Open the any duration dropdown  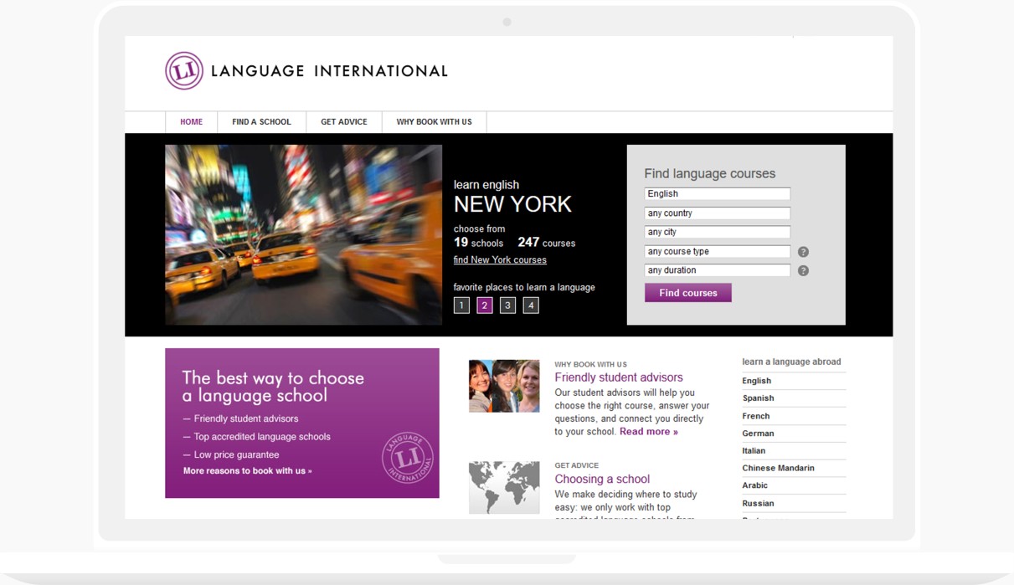[x=717, y=270]
